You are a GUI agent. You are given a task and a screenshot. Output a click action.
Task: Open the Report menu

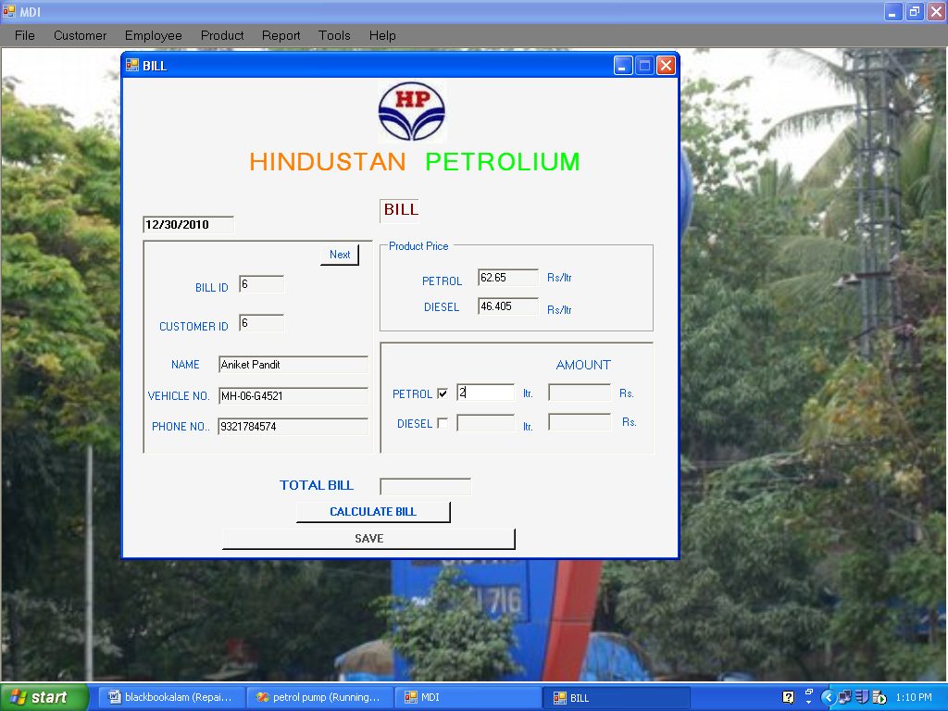coord(281,35)
